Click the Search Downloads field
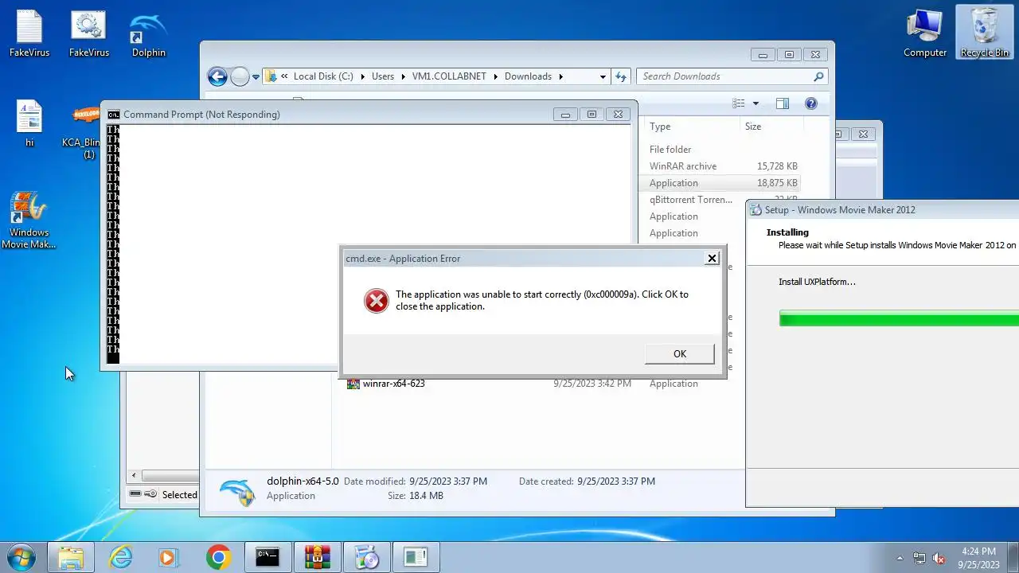 724,76
